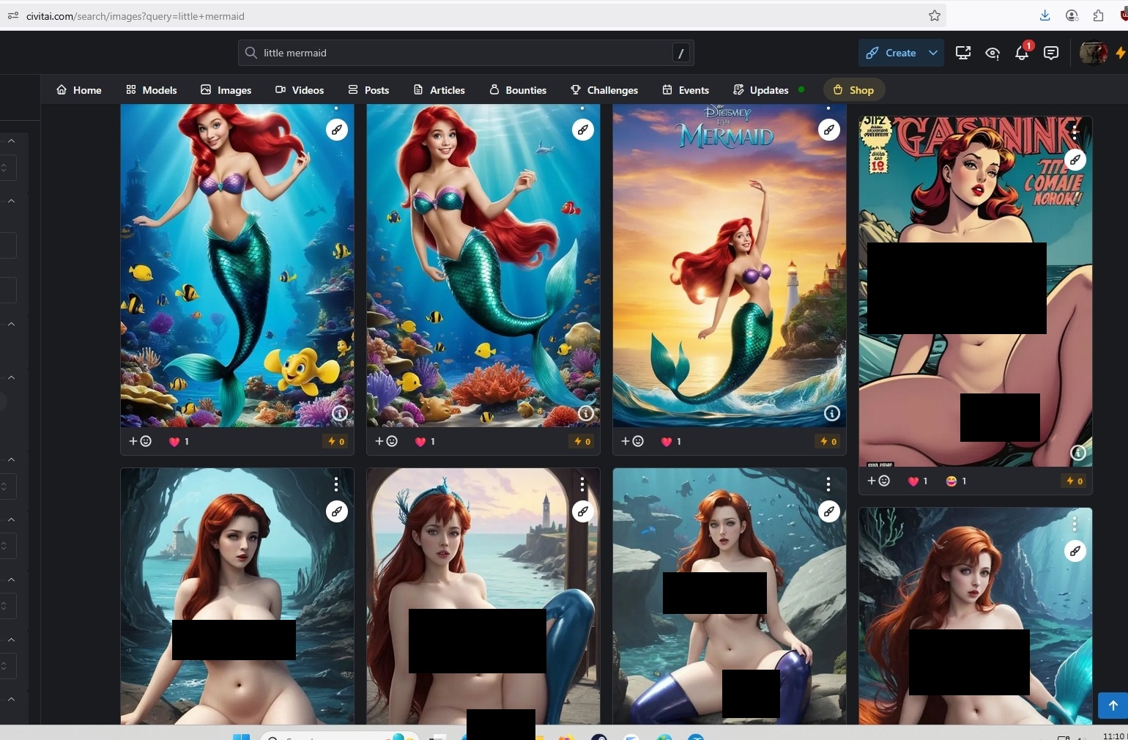
Task: Remix the teal-top underwater mermaid image
Action: tap(583, 130)
